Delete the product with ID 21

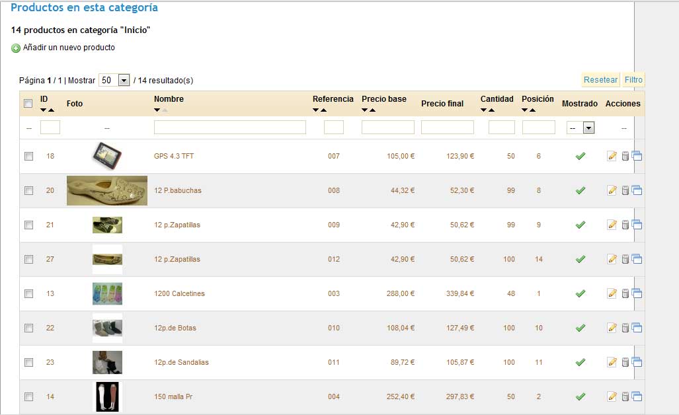[x=625, y=225]
